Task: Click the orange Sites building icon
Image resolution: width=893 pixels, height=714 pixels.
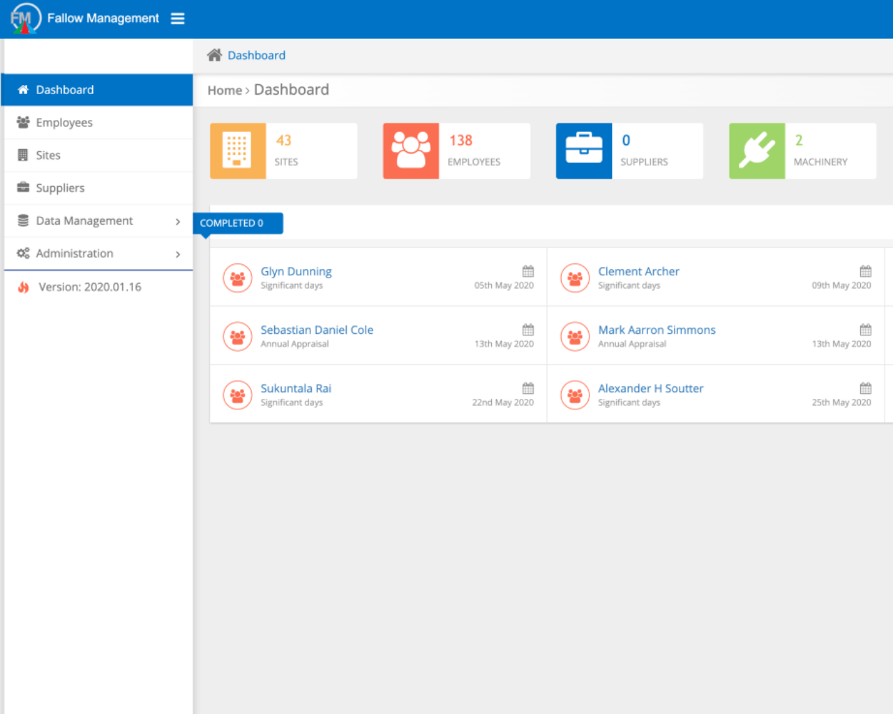Action: click(x=237, y=151)
